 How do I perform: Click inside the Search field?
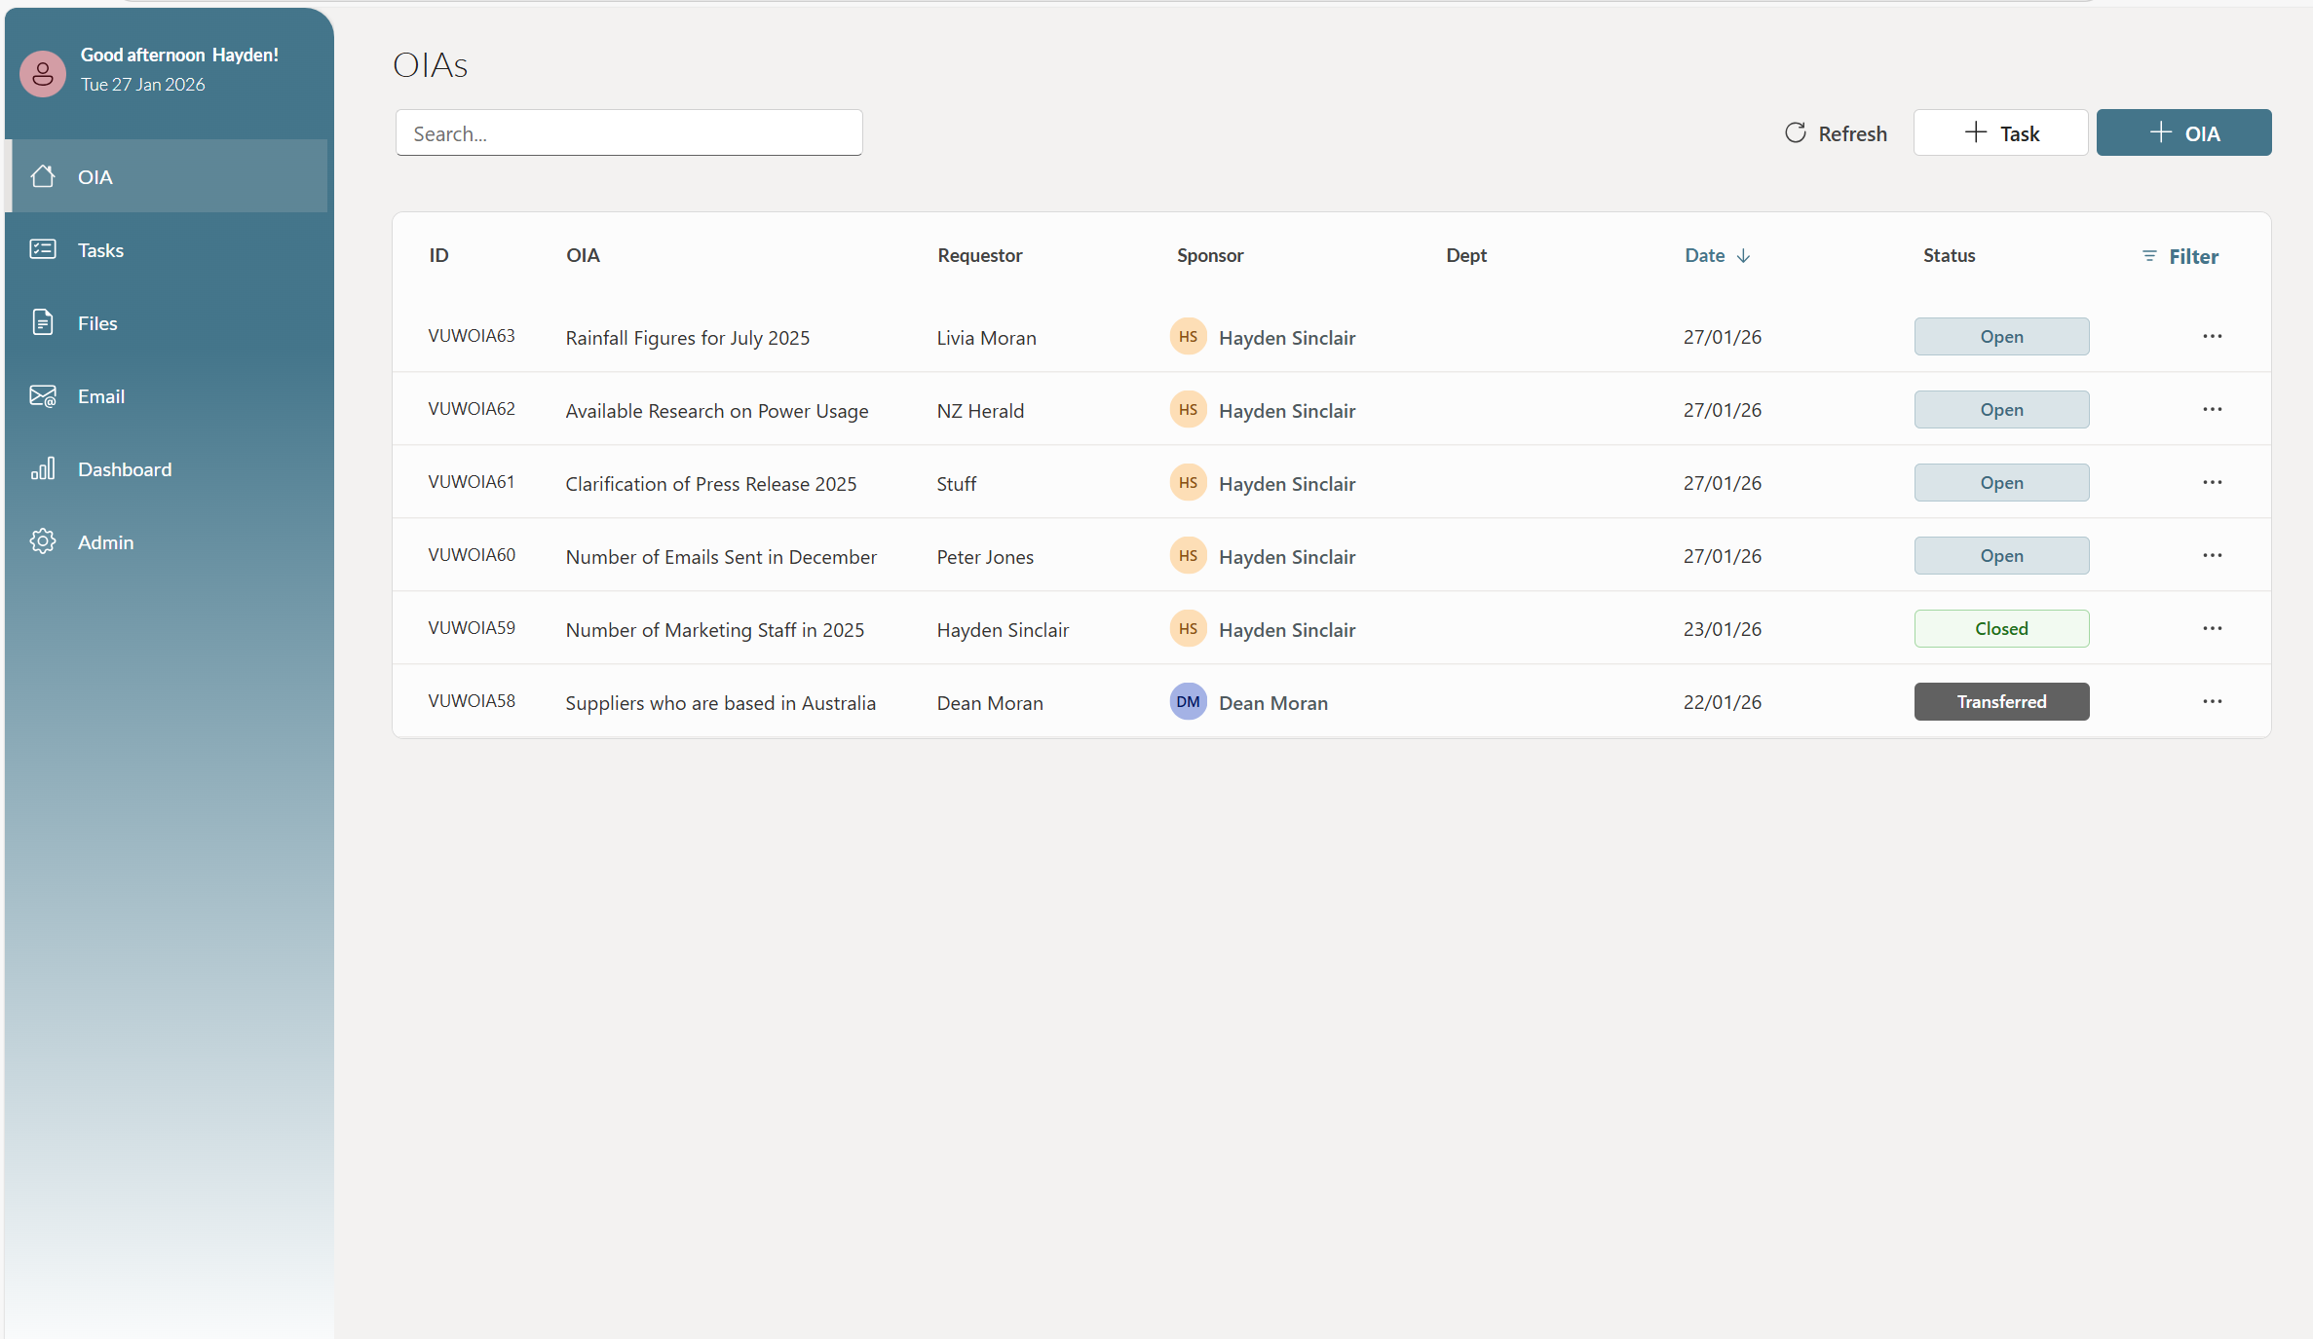(628, 132)
